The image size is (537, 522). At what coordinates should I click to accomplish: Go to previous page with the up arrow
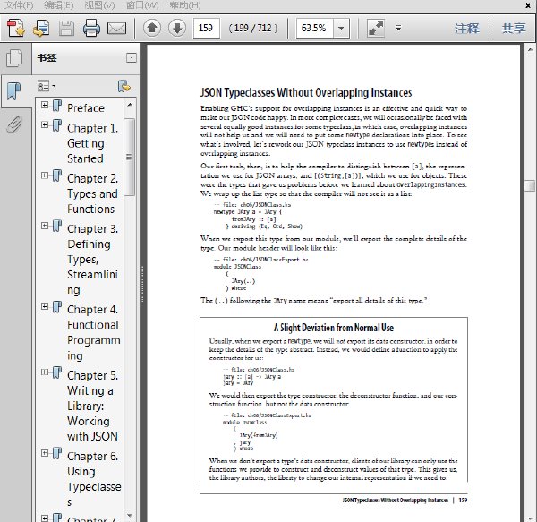click(x=152, y=28)
